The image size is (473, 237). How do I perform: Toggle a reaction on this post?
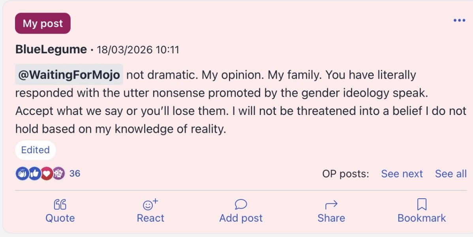[x=150, y=210]
